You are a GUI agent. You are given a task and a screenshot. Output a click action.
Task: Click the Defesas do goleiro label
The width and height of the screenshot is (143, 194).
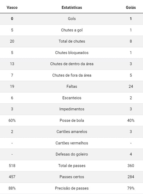72,154
